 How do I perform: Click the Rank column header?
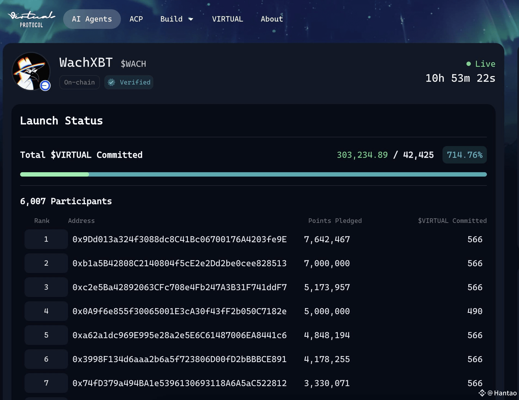point(42,221)
